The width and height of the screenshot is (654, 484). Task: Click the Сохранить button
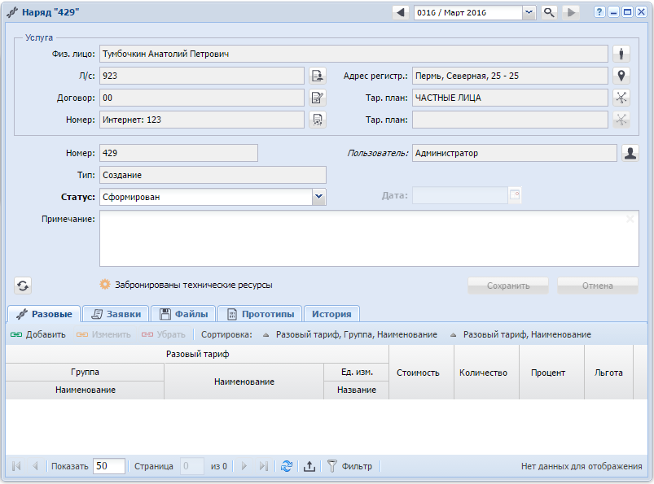508,286
